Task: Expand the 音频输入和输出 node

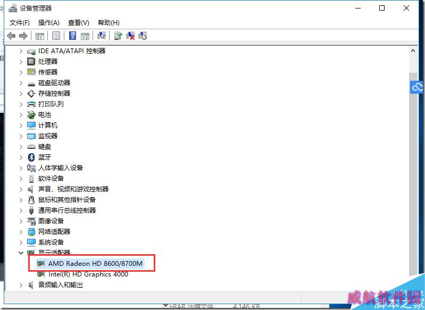Action: point(21,285)
